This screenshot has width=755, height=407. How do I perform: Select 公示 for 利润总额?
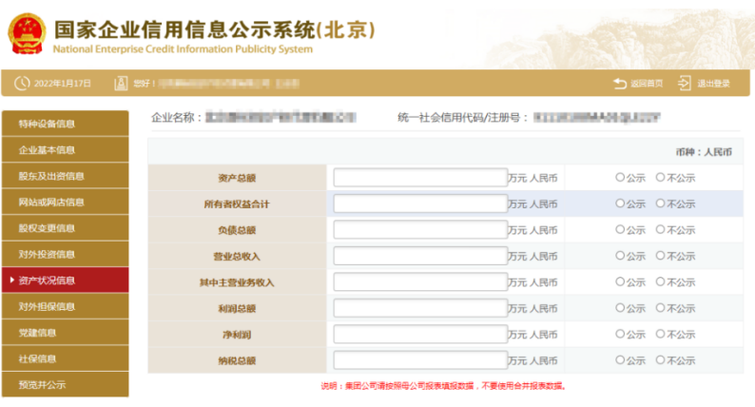(620, 307)
